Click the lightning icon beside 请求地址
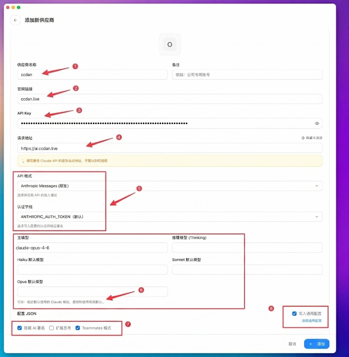 [303, 138]
